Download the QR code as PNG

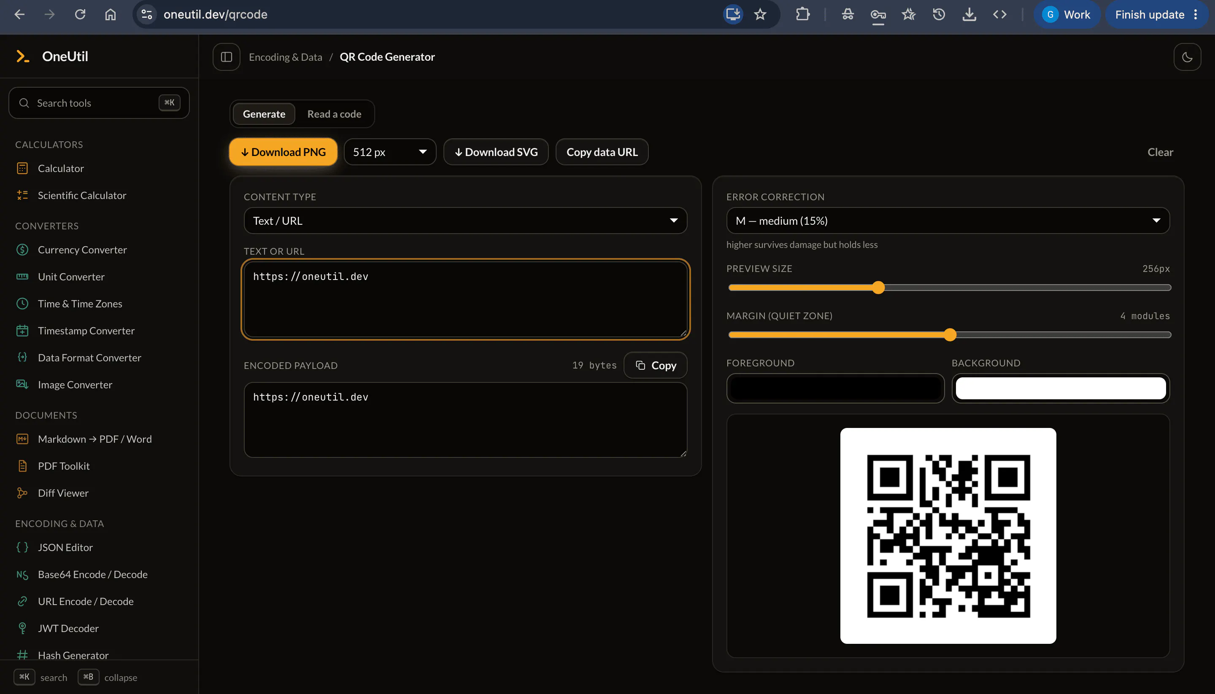[x=283, y=152]
